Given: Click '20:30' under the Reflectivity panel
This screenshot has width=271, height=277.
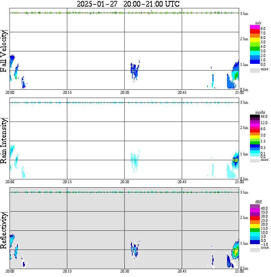Looking at the screenshot, I should 125,271.
